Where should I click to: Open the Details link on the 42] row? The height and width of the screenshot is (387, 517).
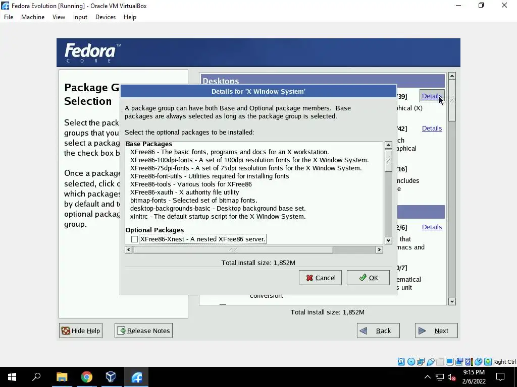click(x=432, y=128)
